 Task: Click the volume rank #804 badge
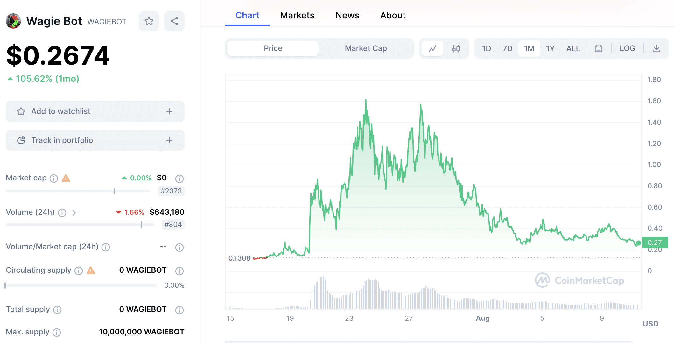click(173, 224)
